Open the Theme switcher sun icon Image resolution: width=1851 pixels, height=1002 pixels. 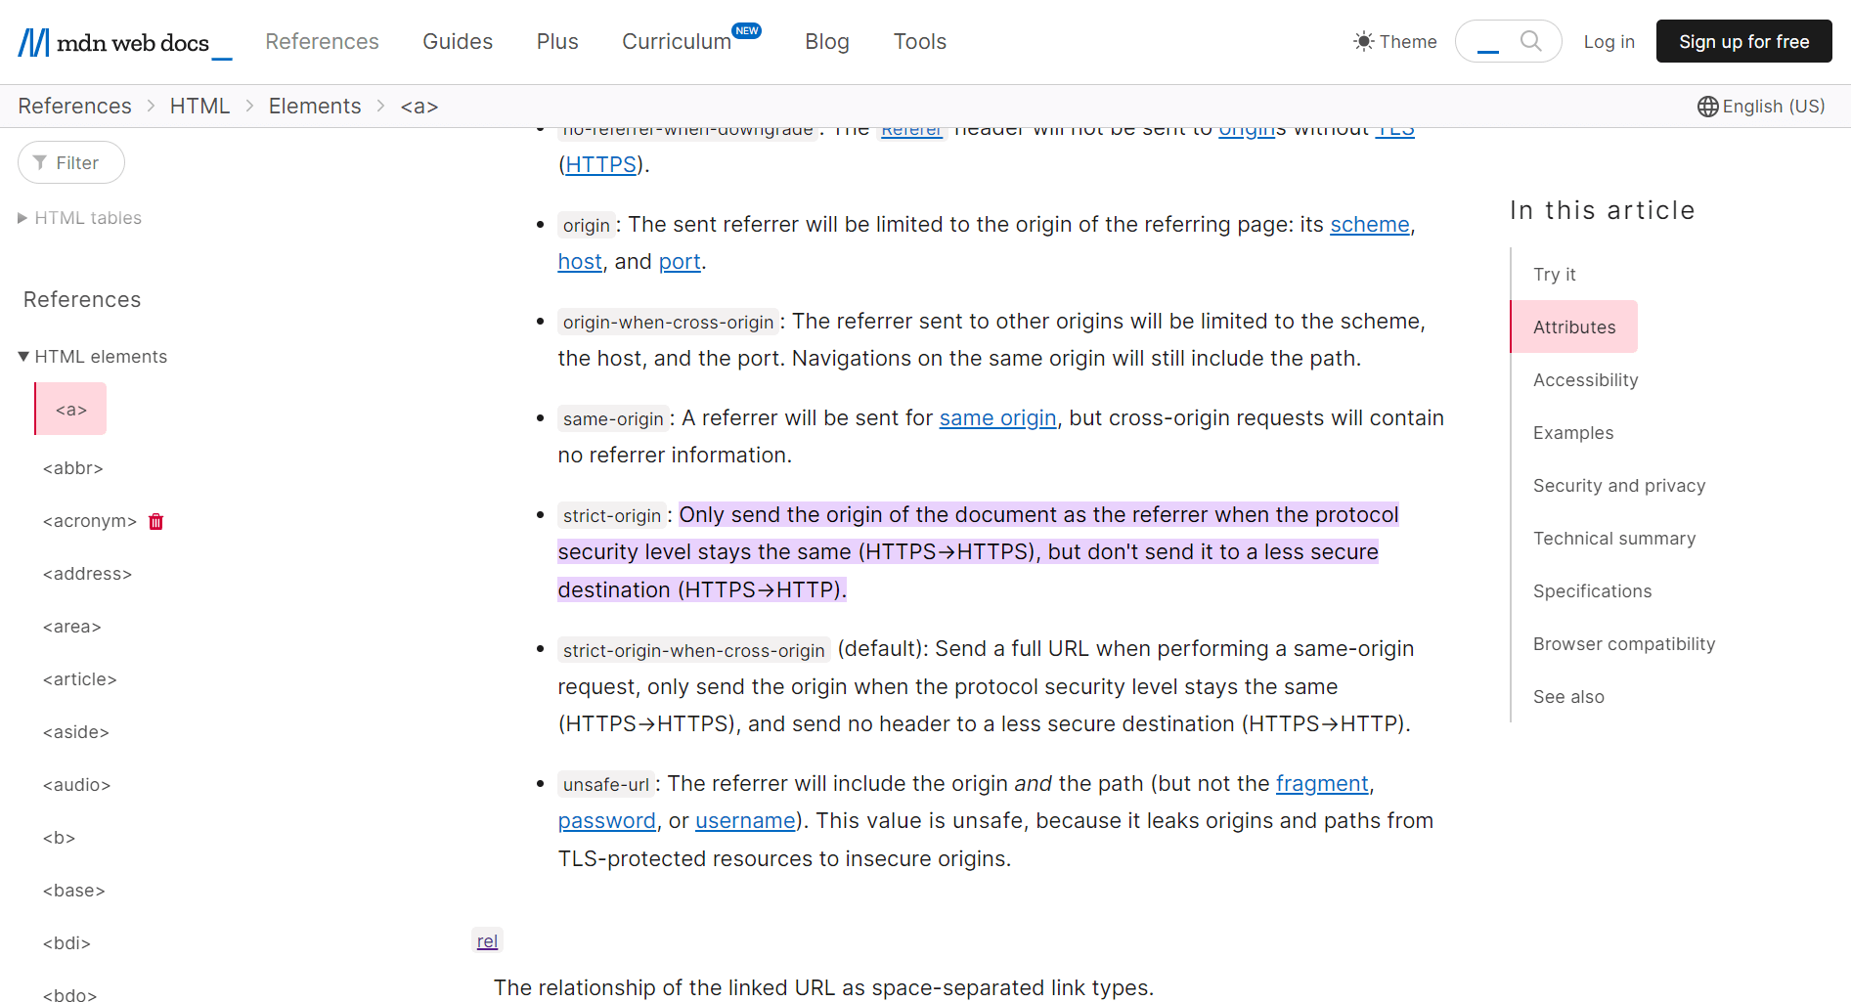tap(1363, 41)
